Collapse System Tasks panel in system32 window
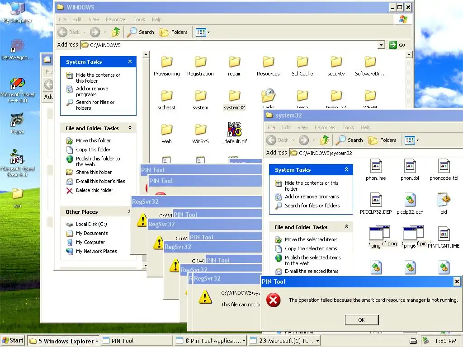 coord(347,169)
